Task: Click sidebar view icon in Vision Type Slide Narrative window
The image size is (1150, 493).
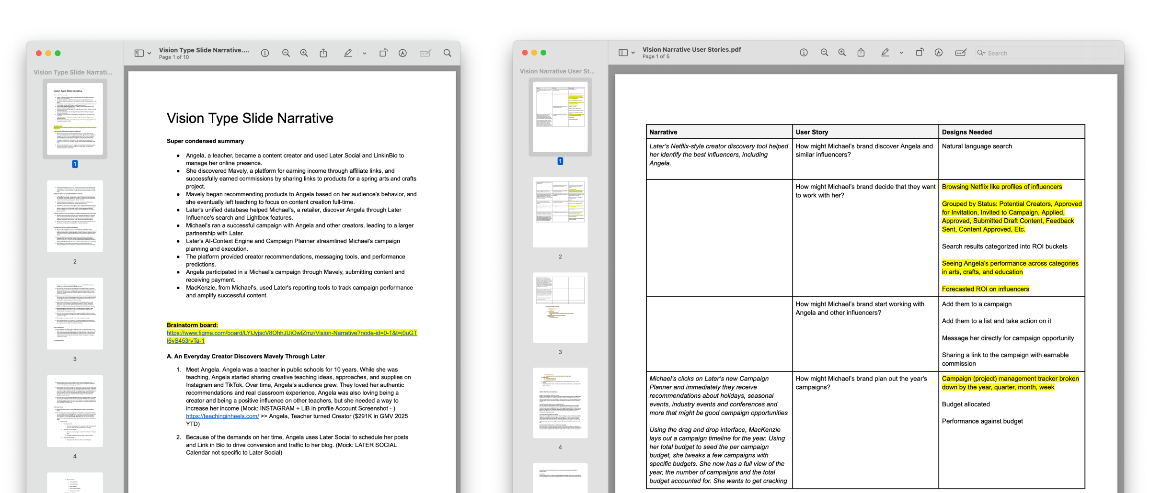Action: click(x=139, y=53)
